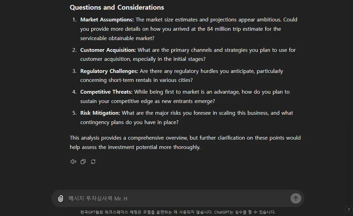This screenshot has width=353, height=216.
Task: Click the 'customer acquisition, especially in the initial stages' text
Action: point(143,59)
